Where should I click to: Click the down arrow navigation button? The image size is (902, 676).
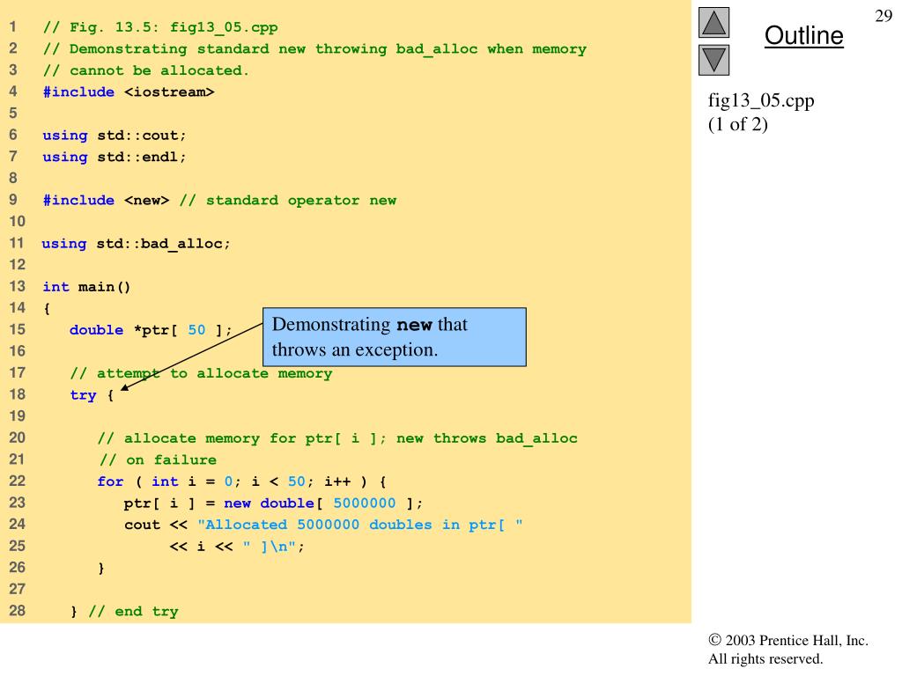click(x=713, y=60)
